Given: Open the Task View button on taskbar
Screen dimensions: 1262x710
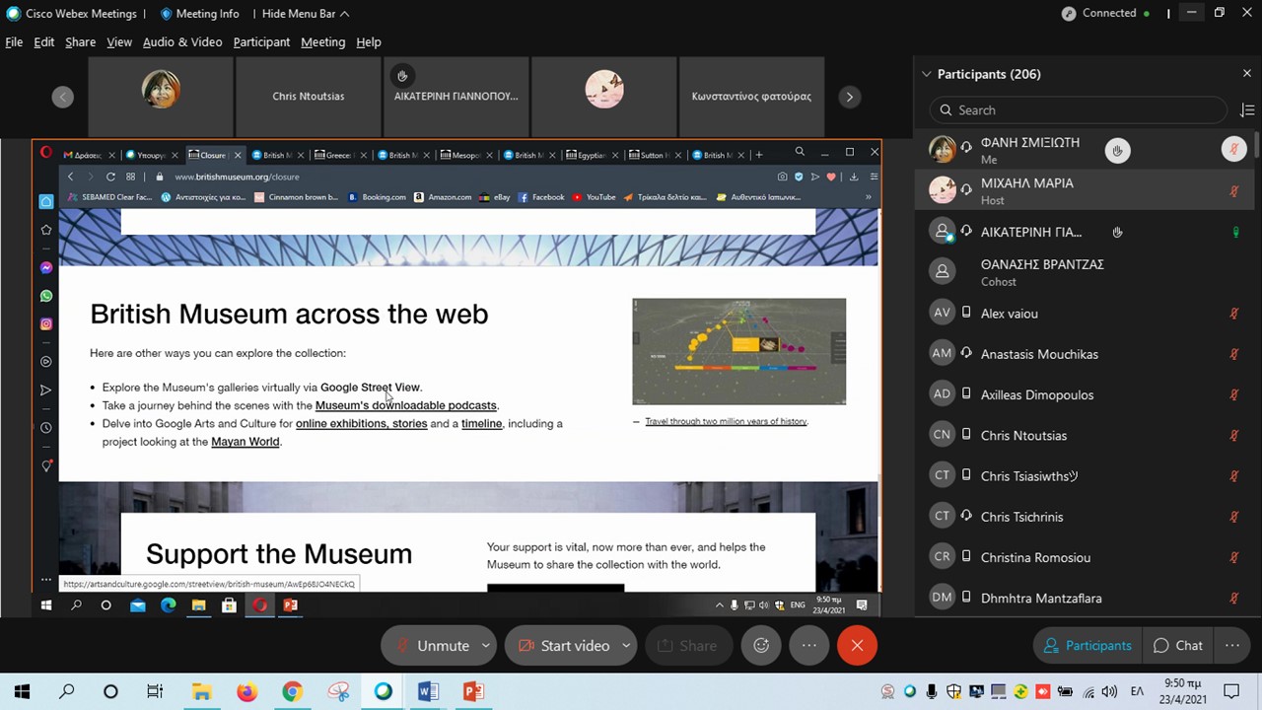Looking at the screenshot, I should coord(155,692).
